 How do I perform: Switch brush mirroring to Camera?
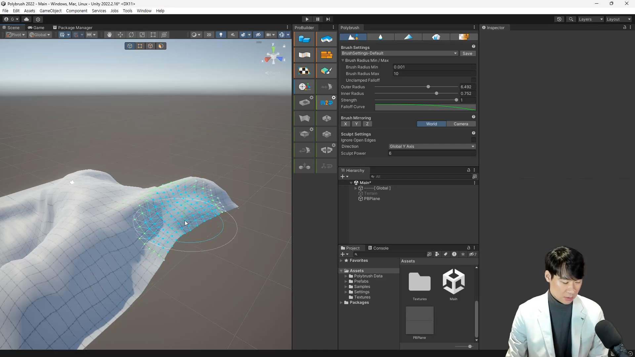point(461,124)
